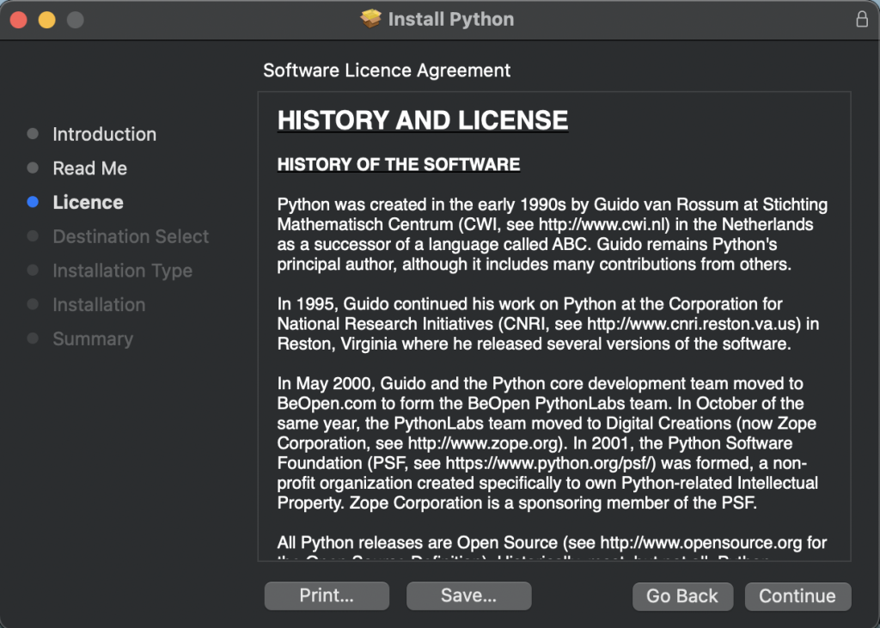Click the Install Python package icon
Image resolution: width=880 pixels, height=628 pixels.
coord(370,19)
